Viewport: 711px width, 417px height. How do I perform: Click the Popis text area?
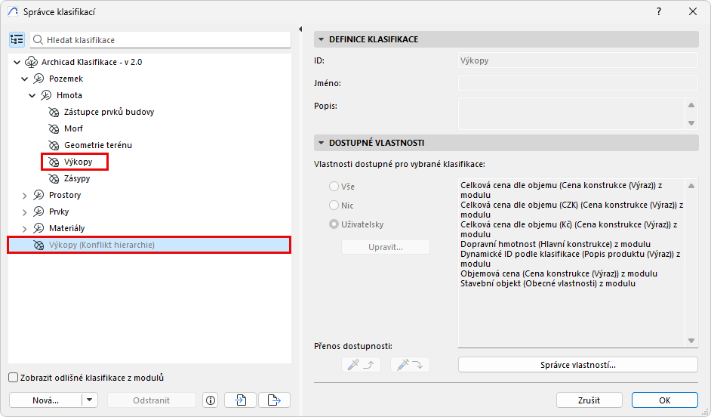pyautogui.click(x=571, y=113)
